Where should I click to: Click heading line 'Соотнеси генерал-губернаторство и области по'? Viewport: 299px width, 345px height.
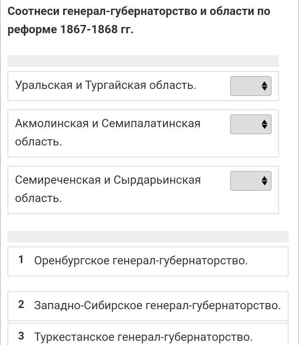pyautogui.click(x=139, y=12)
